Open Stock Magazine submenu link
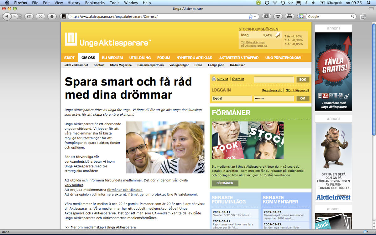Viewport: 376px width, 235px height. pyautogui.click(x=121, y=65)
